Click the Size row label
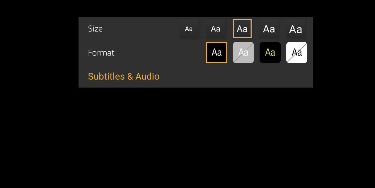Screen dimensions: 375x188 (95, 29)
